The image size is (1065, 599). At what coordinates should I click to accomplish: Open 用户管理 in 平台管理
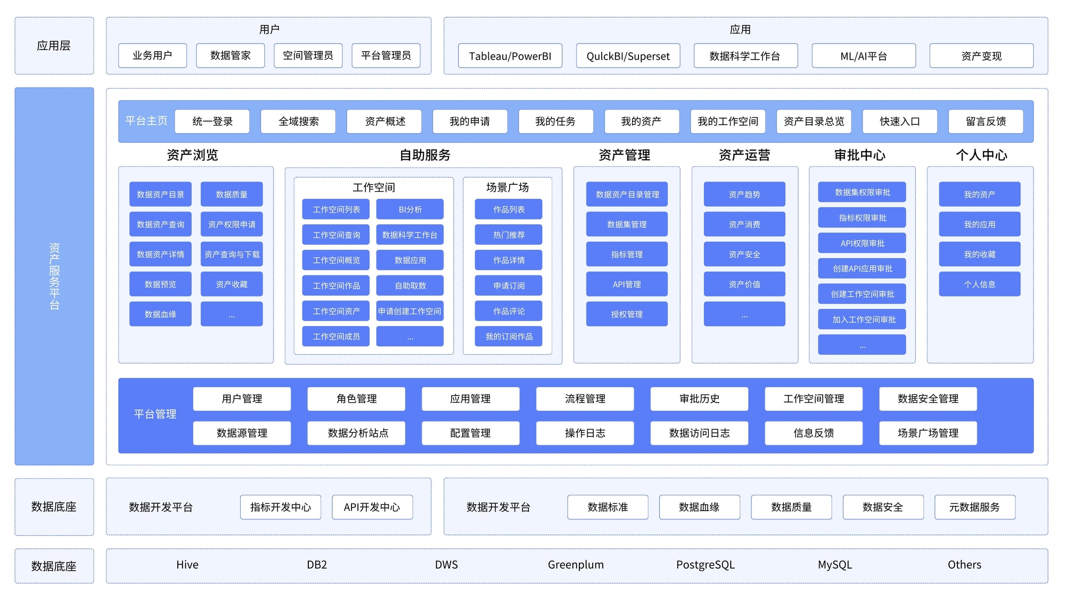pos(242,399)
